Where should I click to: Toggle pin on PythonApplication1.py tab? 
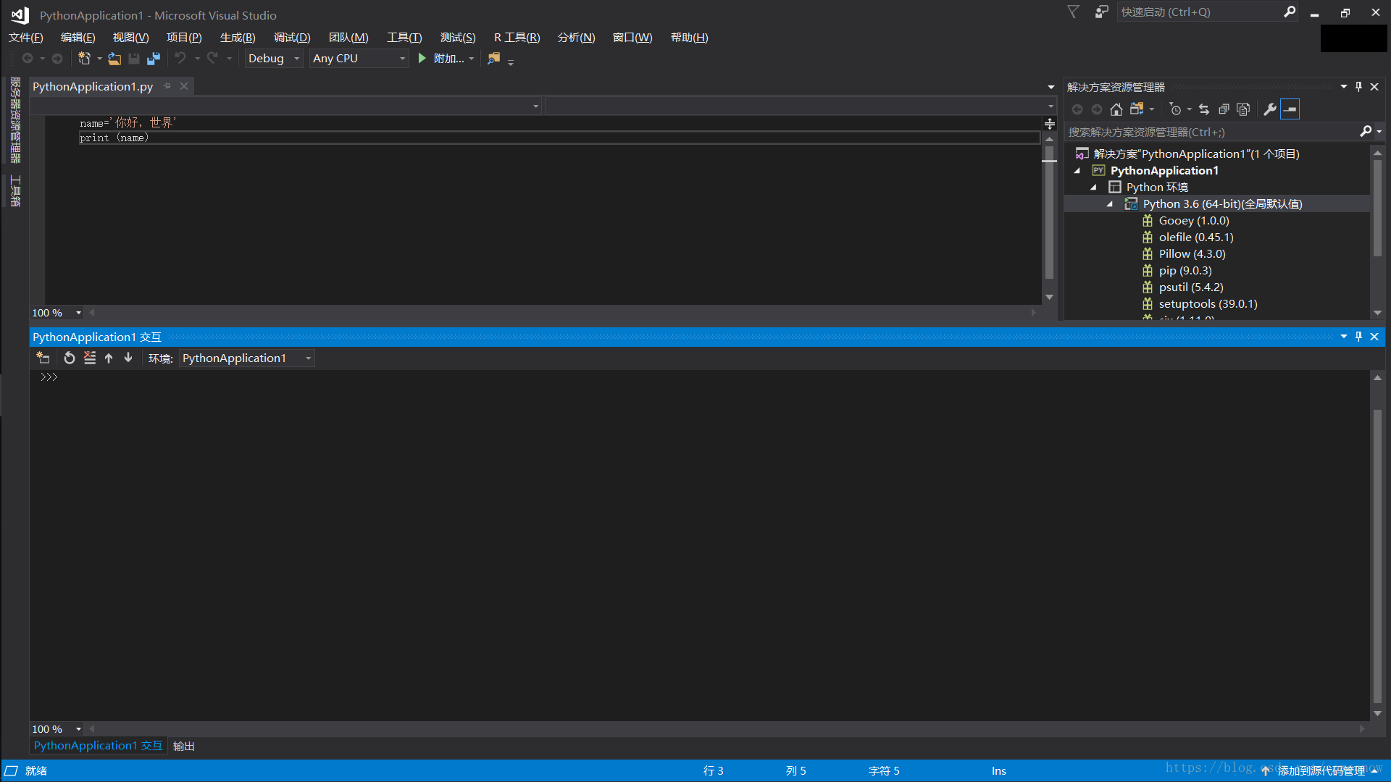167,86
